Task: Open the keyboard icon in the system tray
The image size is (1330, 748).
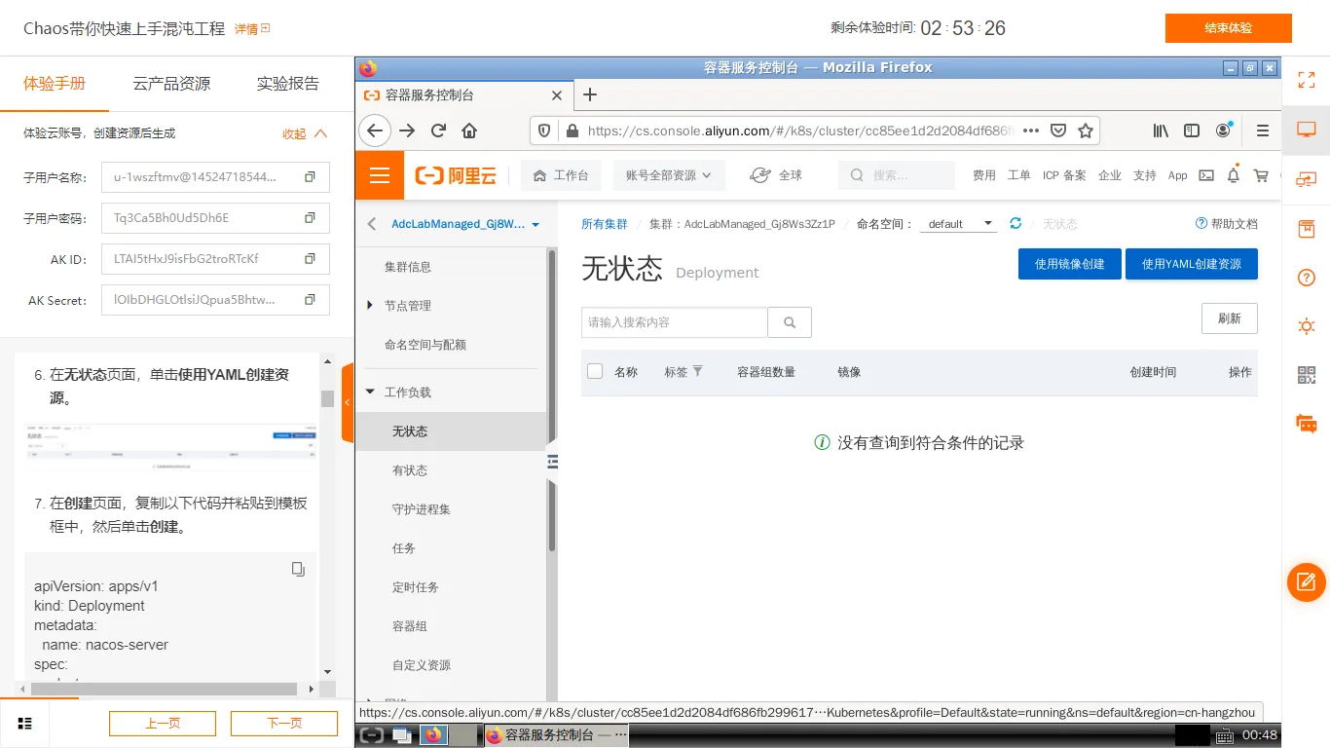Action: tap(1225, 735)
